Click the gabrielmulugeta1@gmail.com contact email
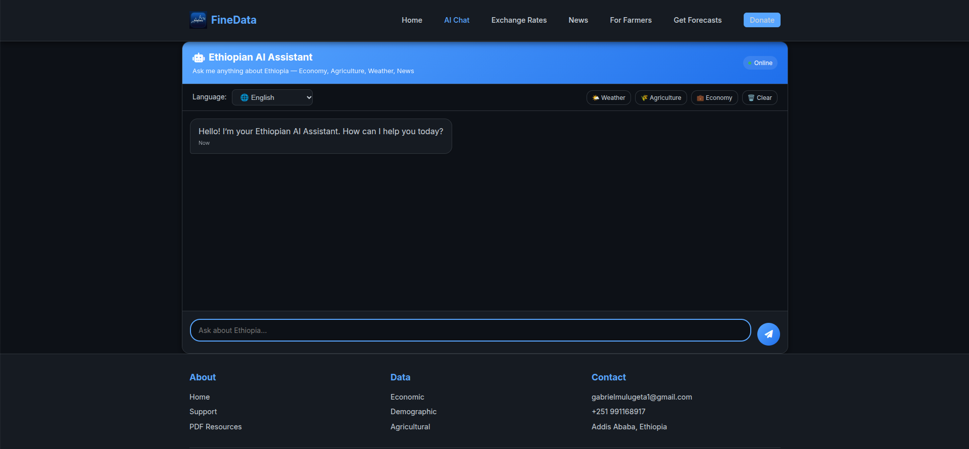Viewport: 969px width, 449px height. tap(642, 397)
